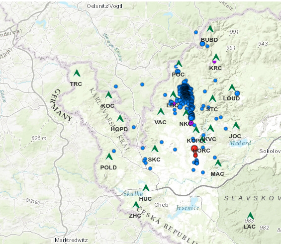This screenshot has height=244, width=281.
Task: Click the HOPD station triangle icon
Action: coord(120,118)
